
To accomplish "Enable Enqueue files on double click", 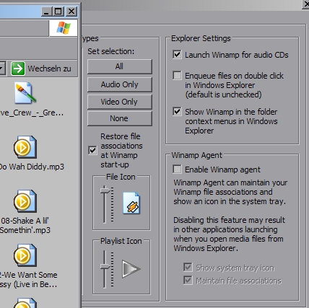I will tap(177, 76).
